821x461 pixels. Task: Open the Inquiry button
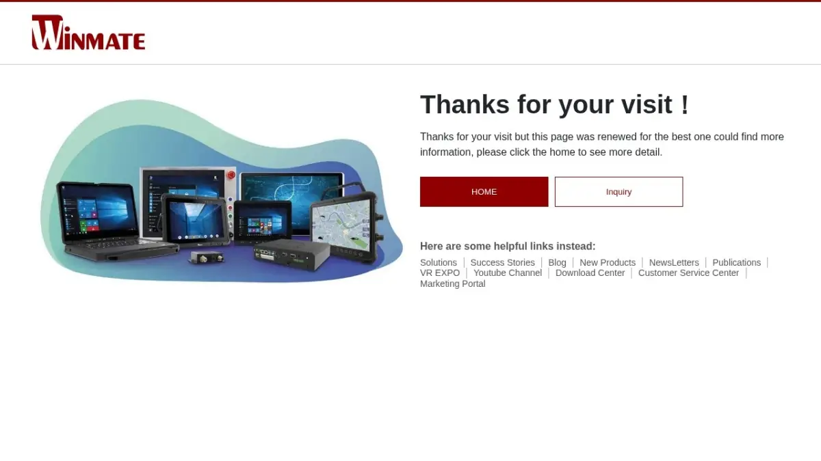(x=618, y=192)
